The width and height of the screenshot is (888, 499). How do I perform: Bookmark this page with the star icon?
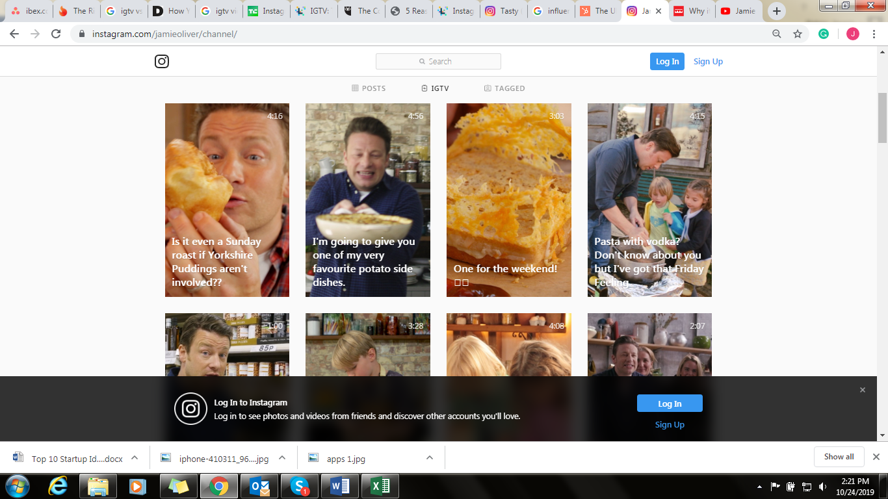(x=798, y=34)
